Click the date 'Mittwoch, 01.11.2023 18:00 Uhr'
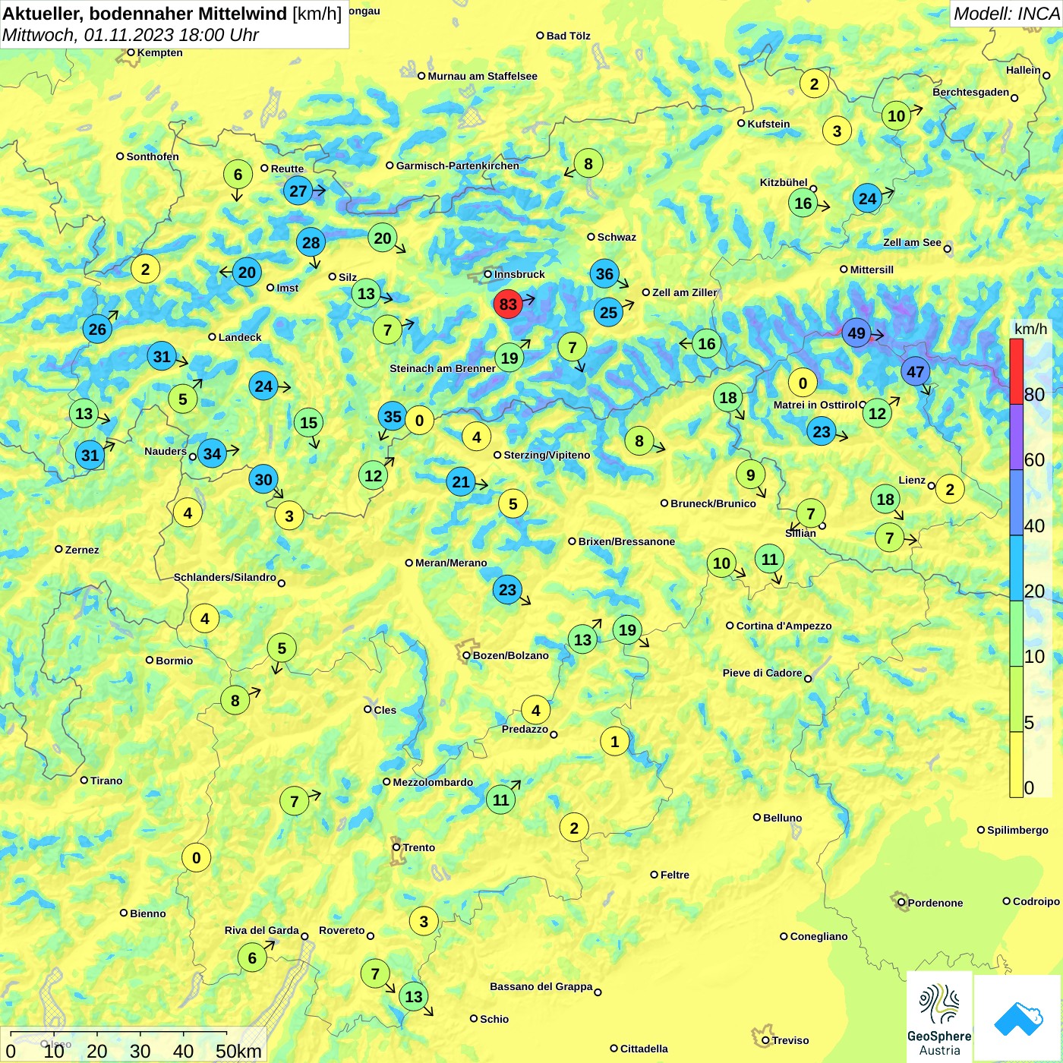The image size is (1063, 1063). 131,35
